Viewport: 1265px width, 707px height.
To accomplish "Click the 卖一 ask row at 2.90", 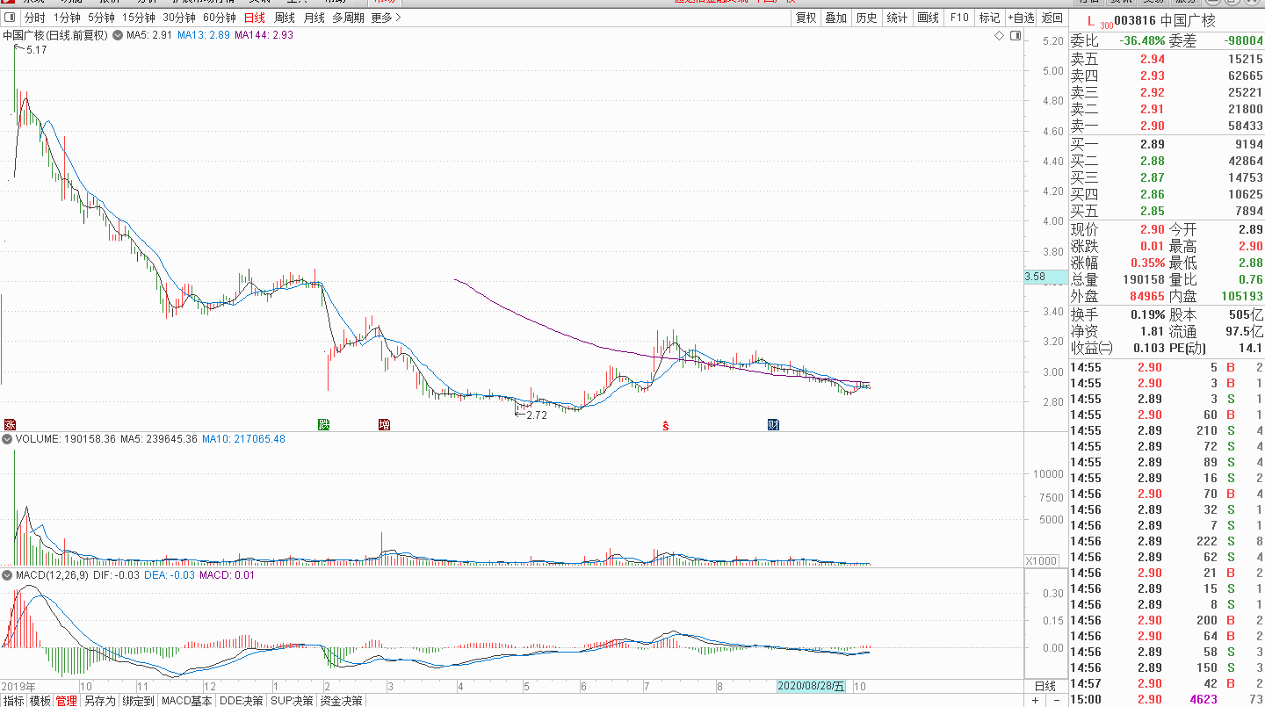I will click(x=1167, y=126).
